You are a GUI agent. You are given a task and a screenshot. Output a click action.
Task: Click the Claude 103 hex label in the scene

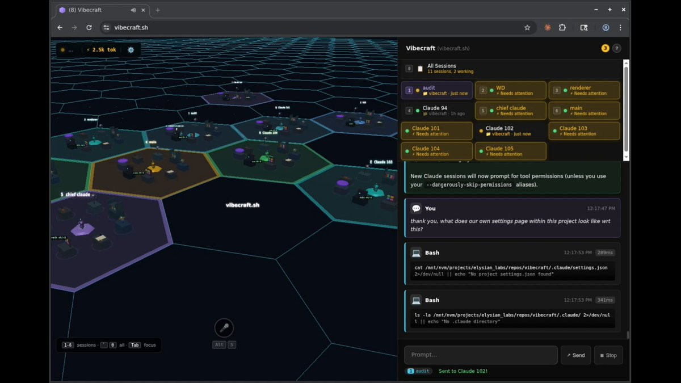pos(382,162)
